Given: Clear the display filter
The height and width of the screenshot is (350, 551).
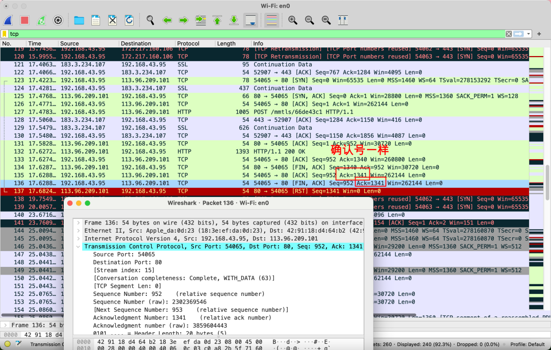Looking at the screenshot, I should (509, 34).
